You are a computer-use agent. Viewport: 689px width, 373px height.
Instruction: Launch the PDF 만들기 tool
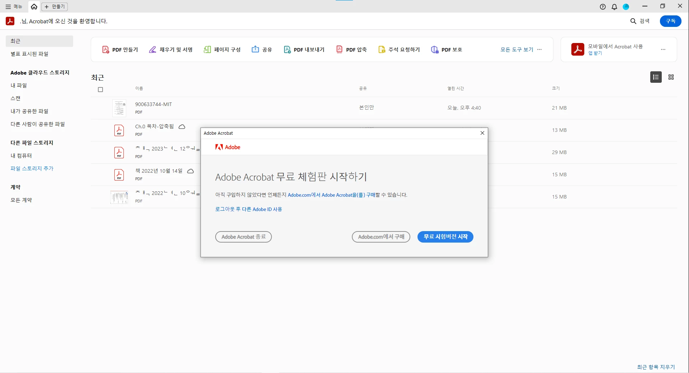120,49
